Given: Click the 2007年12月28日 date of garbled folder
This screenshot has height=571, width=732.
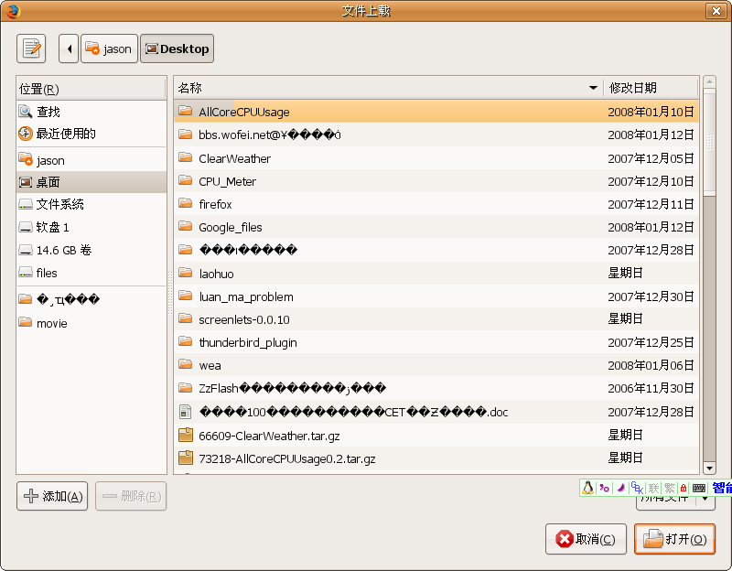Looking at the screenshot, I should pyautogui.click(x=651, y=250).
